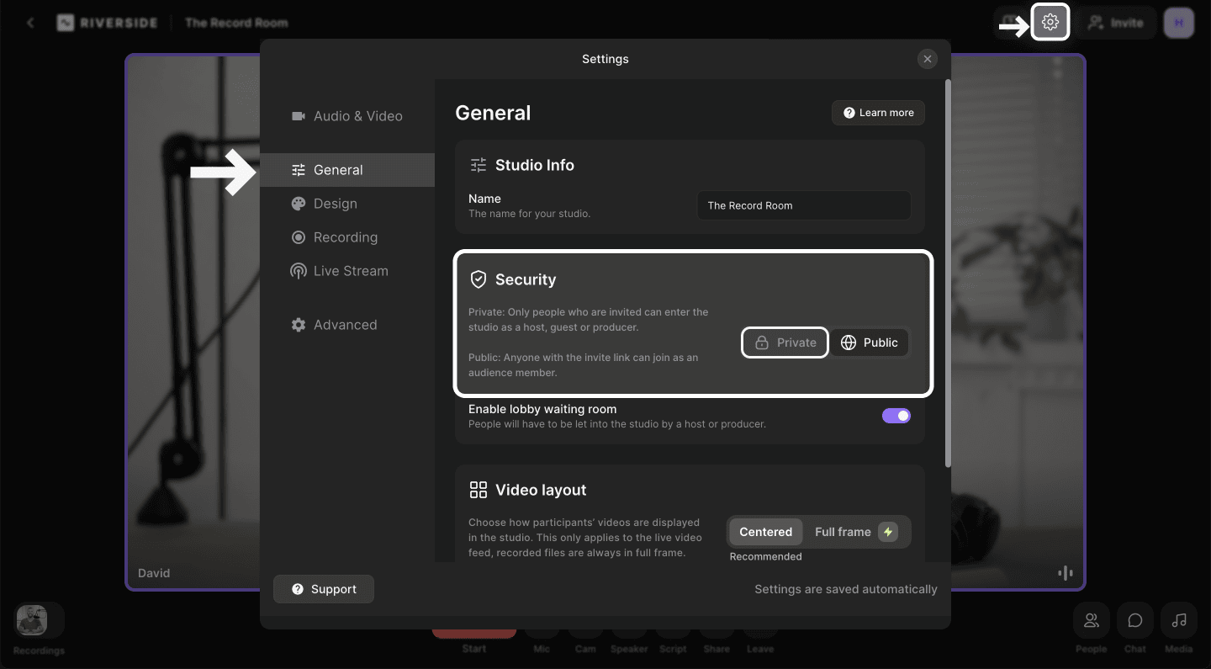This screenshot has width=1211, height=669.
Task: Click the Riverside logo
Action: pyautogui.click(x=107, y=23)
